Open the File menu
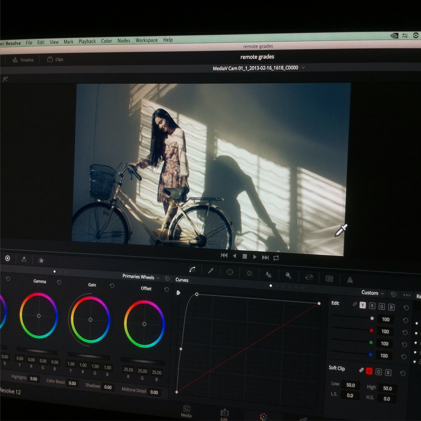The width and height of the screenshot is (421, 421). [29, 43]
